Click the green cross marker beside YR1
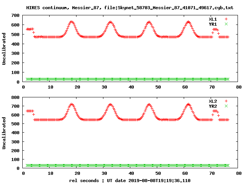 tap(226, 24)
